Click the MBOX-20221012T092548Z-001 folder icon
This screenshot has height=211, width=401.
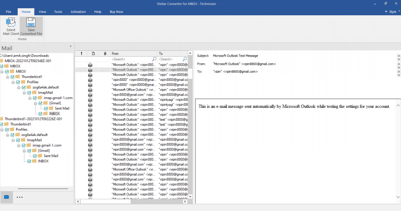[x=2, y=61]
